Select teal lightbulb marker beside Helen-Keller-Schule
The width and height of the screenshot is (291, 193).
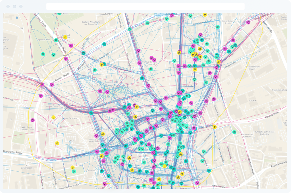217,27
